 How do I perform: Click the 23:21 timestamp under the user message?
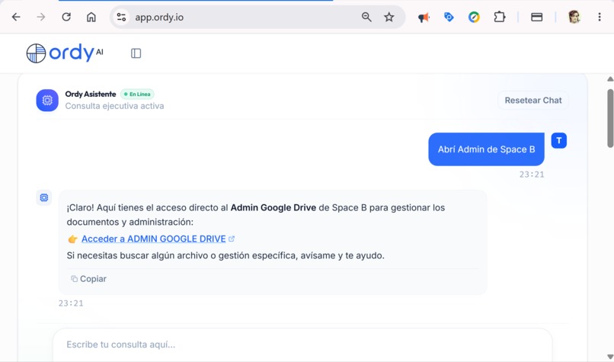[532, 175]
